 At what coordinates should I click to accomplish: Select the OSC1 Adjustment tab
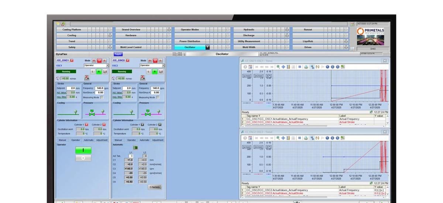(102, 140)
